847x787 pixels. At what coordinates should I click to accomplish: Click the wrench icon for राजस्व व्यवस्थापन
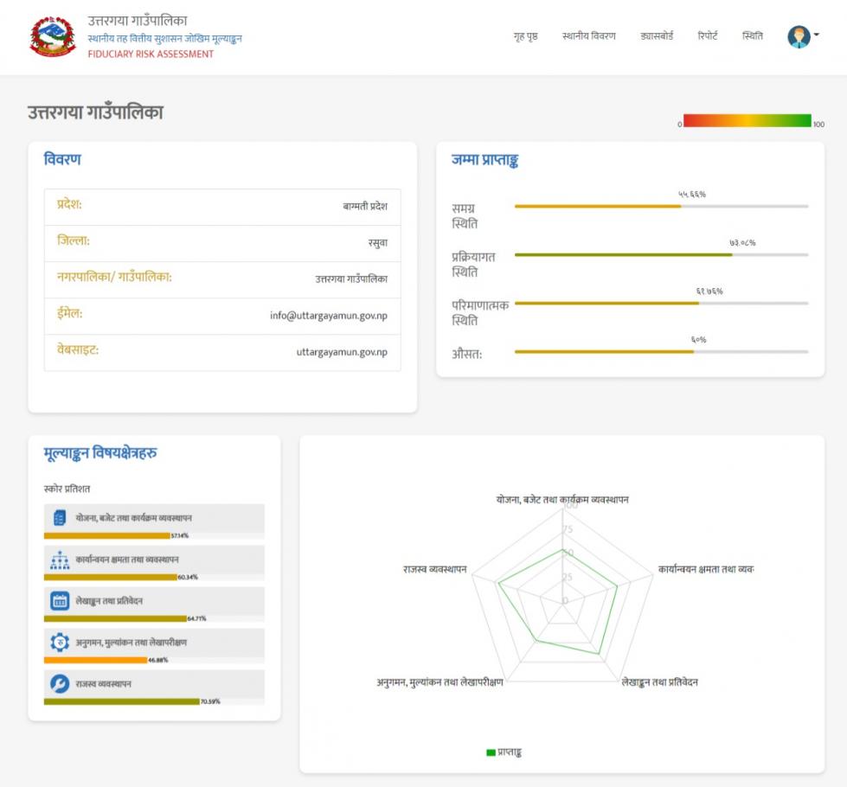(x=60, y=684)
